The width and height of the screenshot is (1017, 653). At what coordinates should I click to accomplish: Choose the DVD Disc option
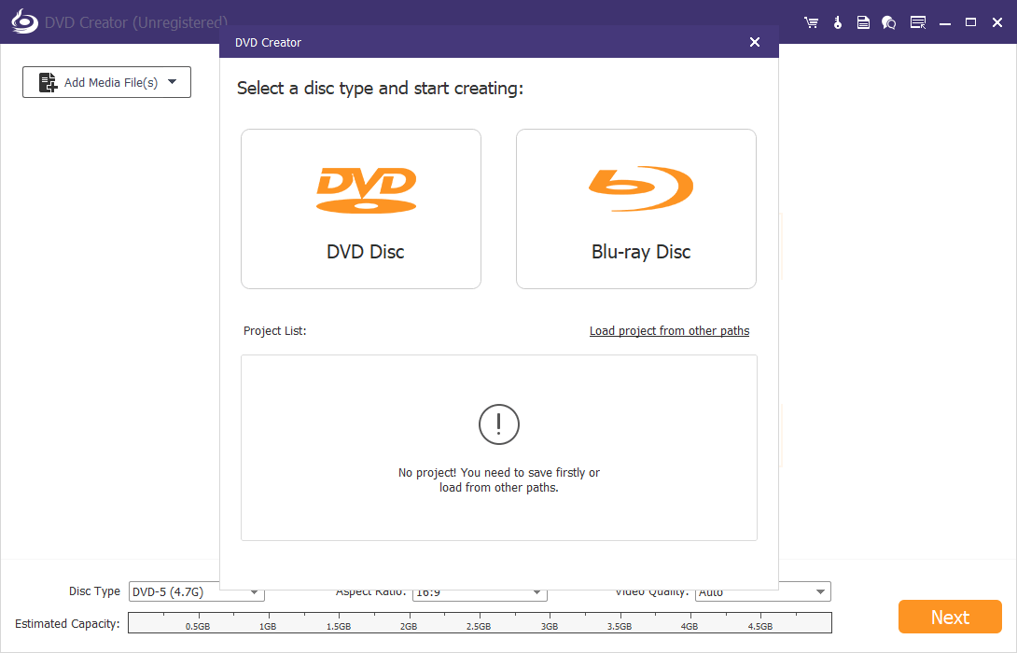click(x=361, y=209)
